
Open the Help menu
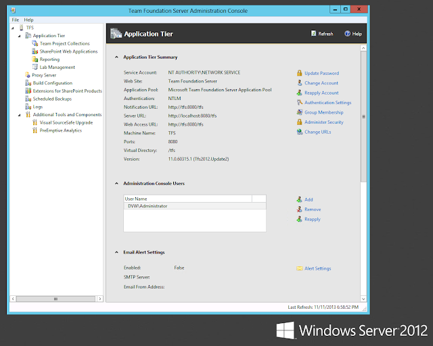coord(28,20)
